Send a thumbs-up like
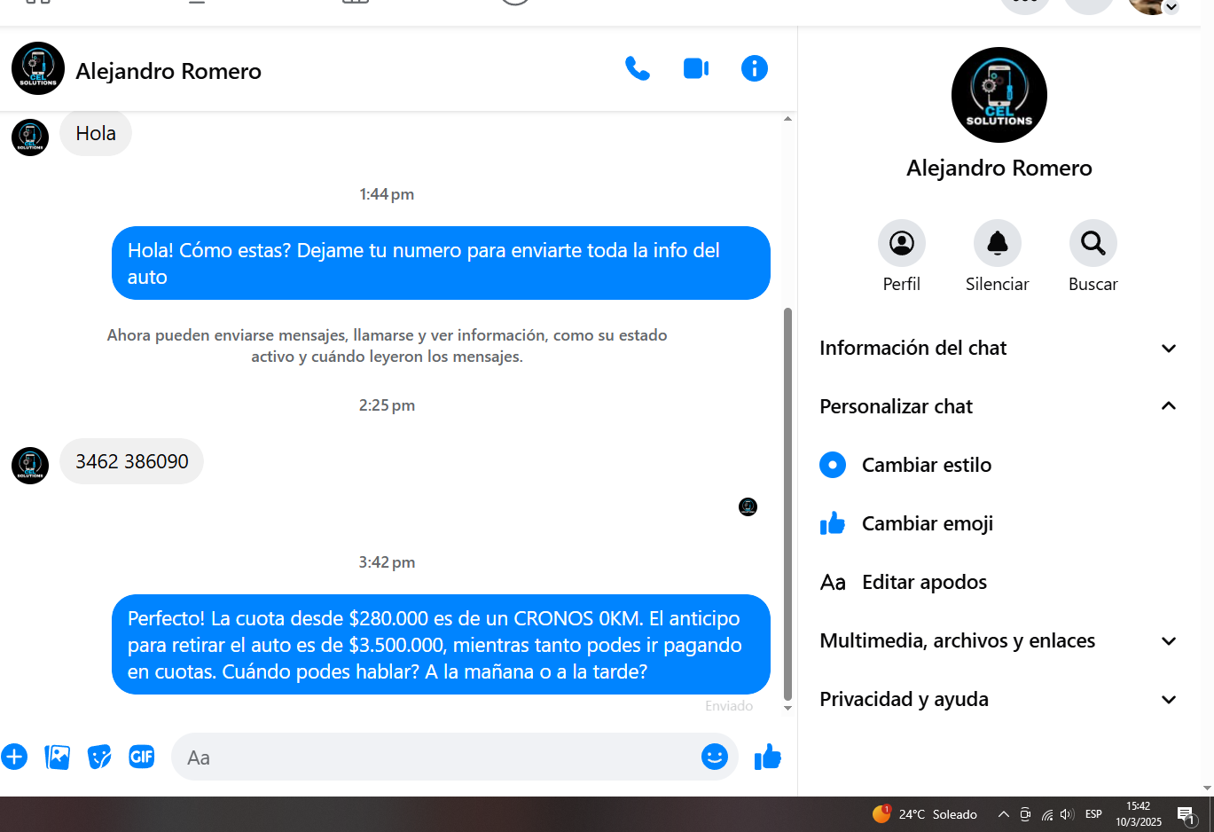1214x832 pixels. 768,757
